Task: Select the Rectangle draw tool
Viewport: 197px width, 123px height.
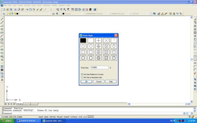Action: tap(2, 32)
